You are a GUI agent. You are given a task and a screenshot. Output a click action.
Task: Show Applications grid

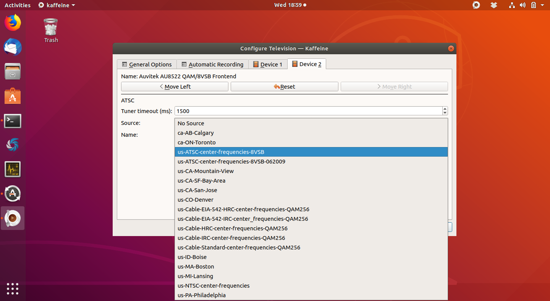[13, 288]
